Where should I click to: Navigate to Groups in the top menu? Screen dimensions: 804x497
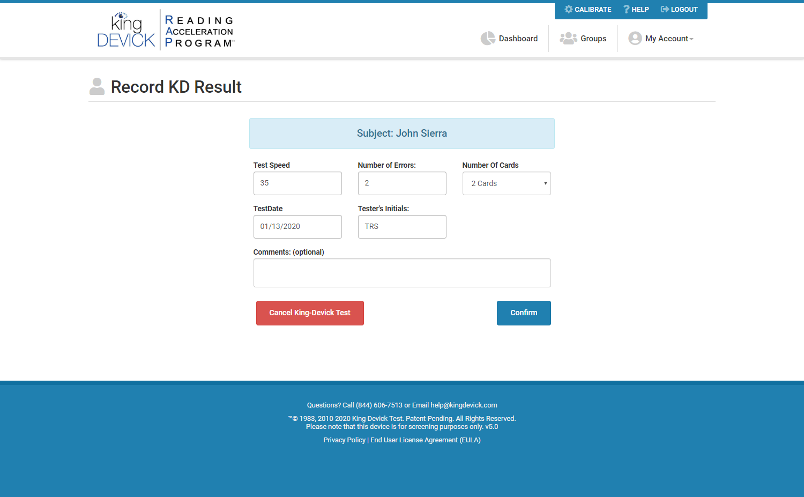tap(593, 38)
